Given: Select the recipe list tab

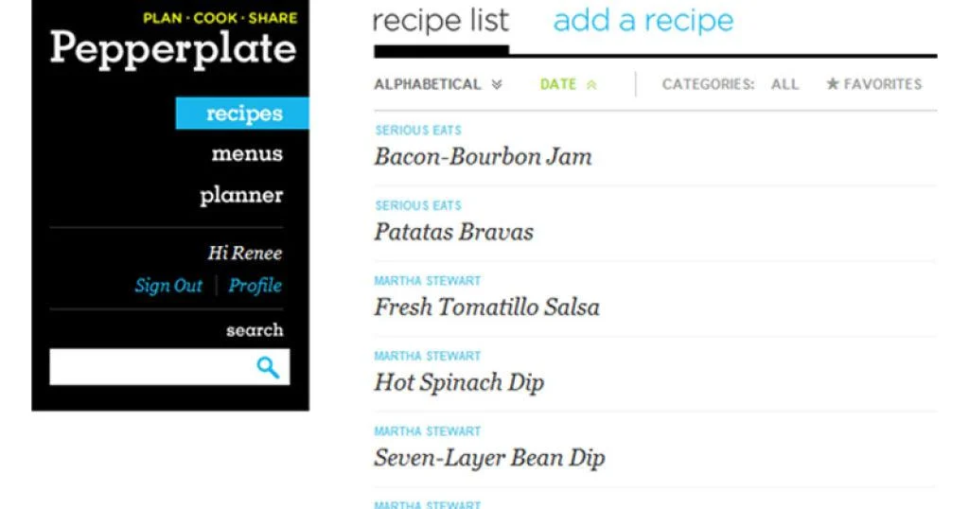Looking at the screenshot, I should pos(440,21).
